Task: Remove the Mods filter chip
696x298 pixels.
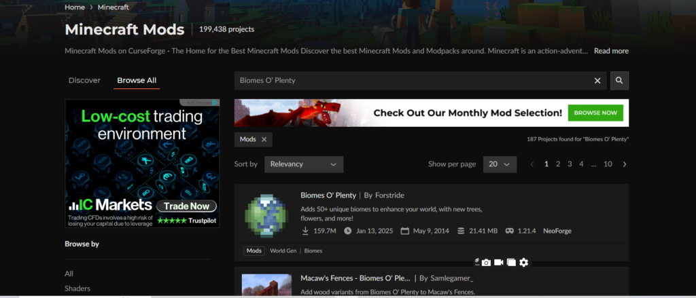Action: pyautogui.click(x=264, y=139)
